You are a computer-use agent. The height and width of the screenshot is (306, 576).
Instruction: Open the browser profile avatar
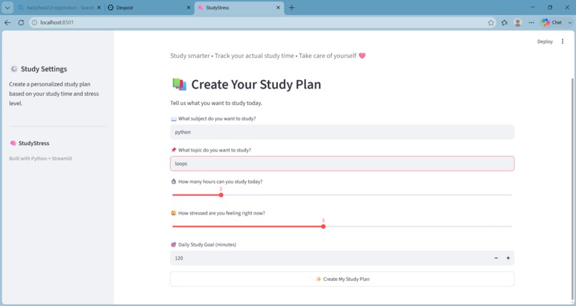click(518, 22)
